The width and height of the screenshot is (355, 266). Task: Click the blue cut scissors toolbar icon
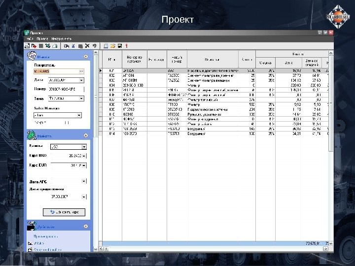[73, 46]
